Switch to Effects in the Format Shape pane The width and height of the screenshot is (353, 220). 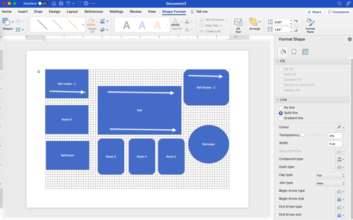pyautogui.click(x=294, y=52)
